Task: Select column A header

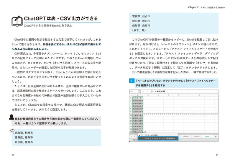Action: click(x=138, y=95)
